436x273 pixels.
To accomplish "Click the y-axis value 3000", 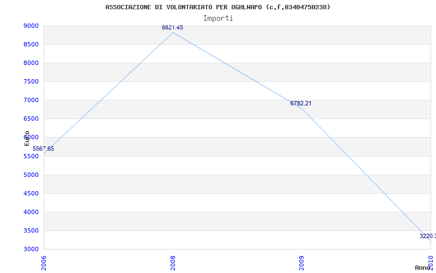I will [32, 249].
